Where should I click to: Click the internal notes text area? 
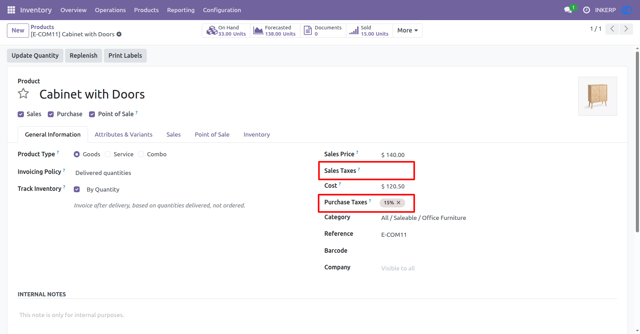(x=317, y=315)
